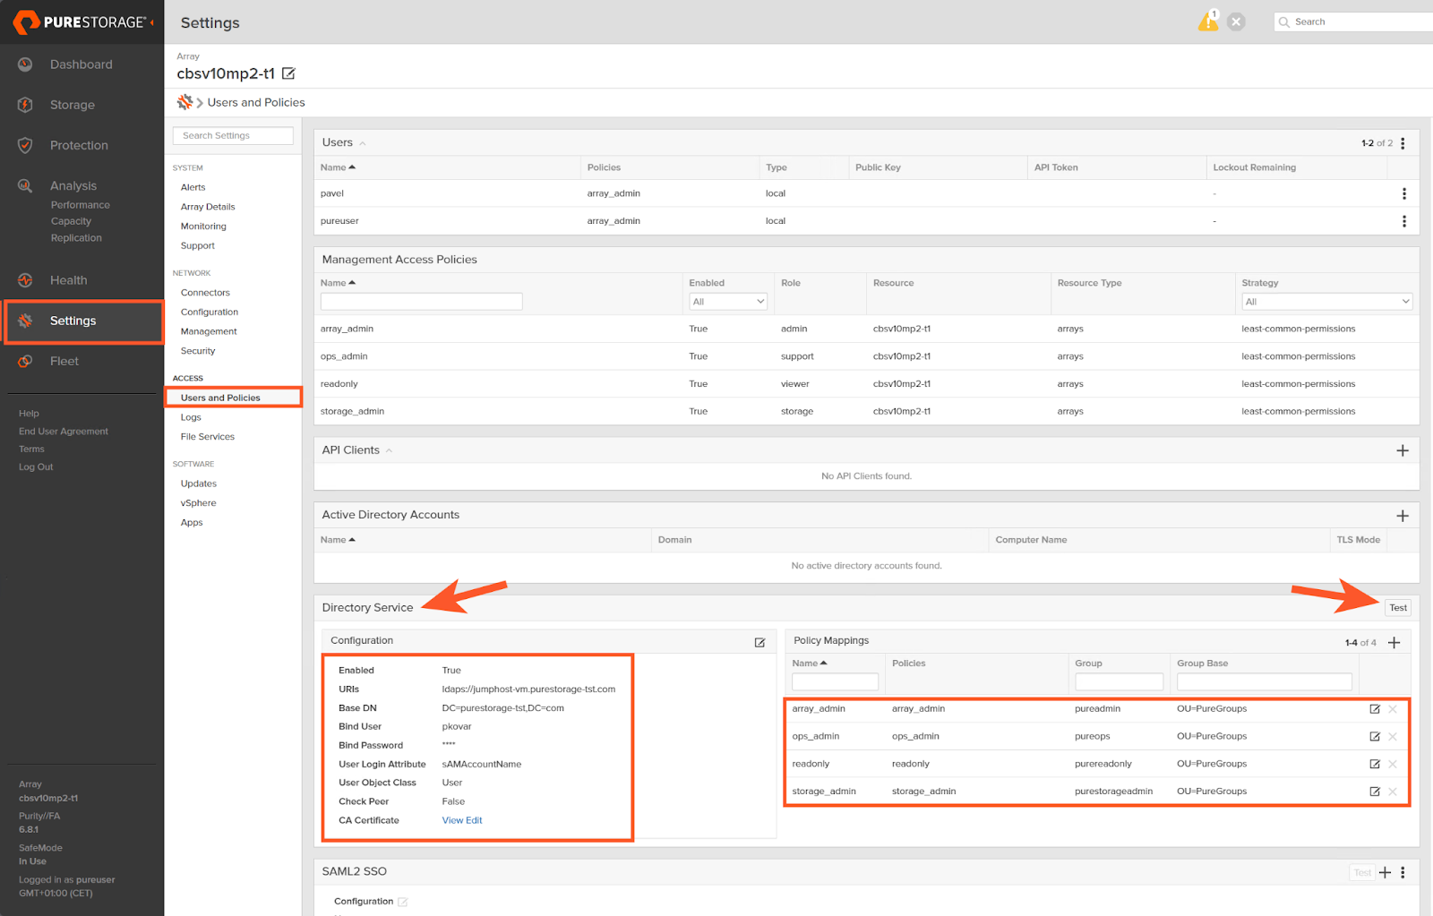Delete the readonly policy mapping

coord(1393,765)
